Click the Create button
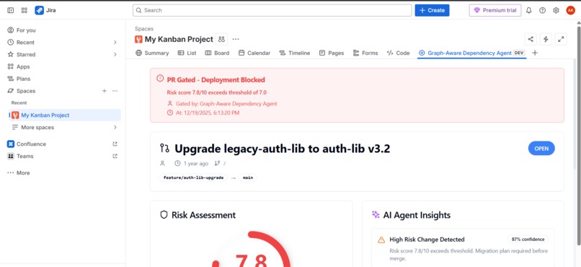 point(432,10)
